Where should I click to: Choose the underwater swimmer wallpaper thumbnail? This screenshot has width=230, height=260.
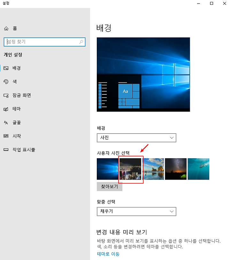click(x=198, y=169)
